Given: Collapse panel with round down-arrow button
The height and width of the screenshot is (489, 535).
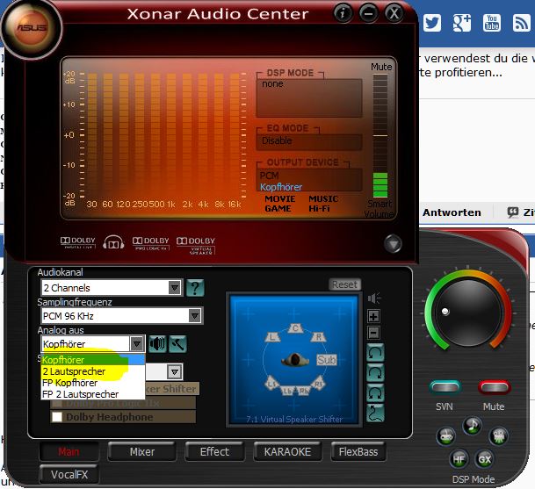Looking at the screenshot, I should click(x=393, y=244).
